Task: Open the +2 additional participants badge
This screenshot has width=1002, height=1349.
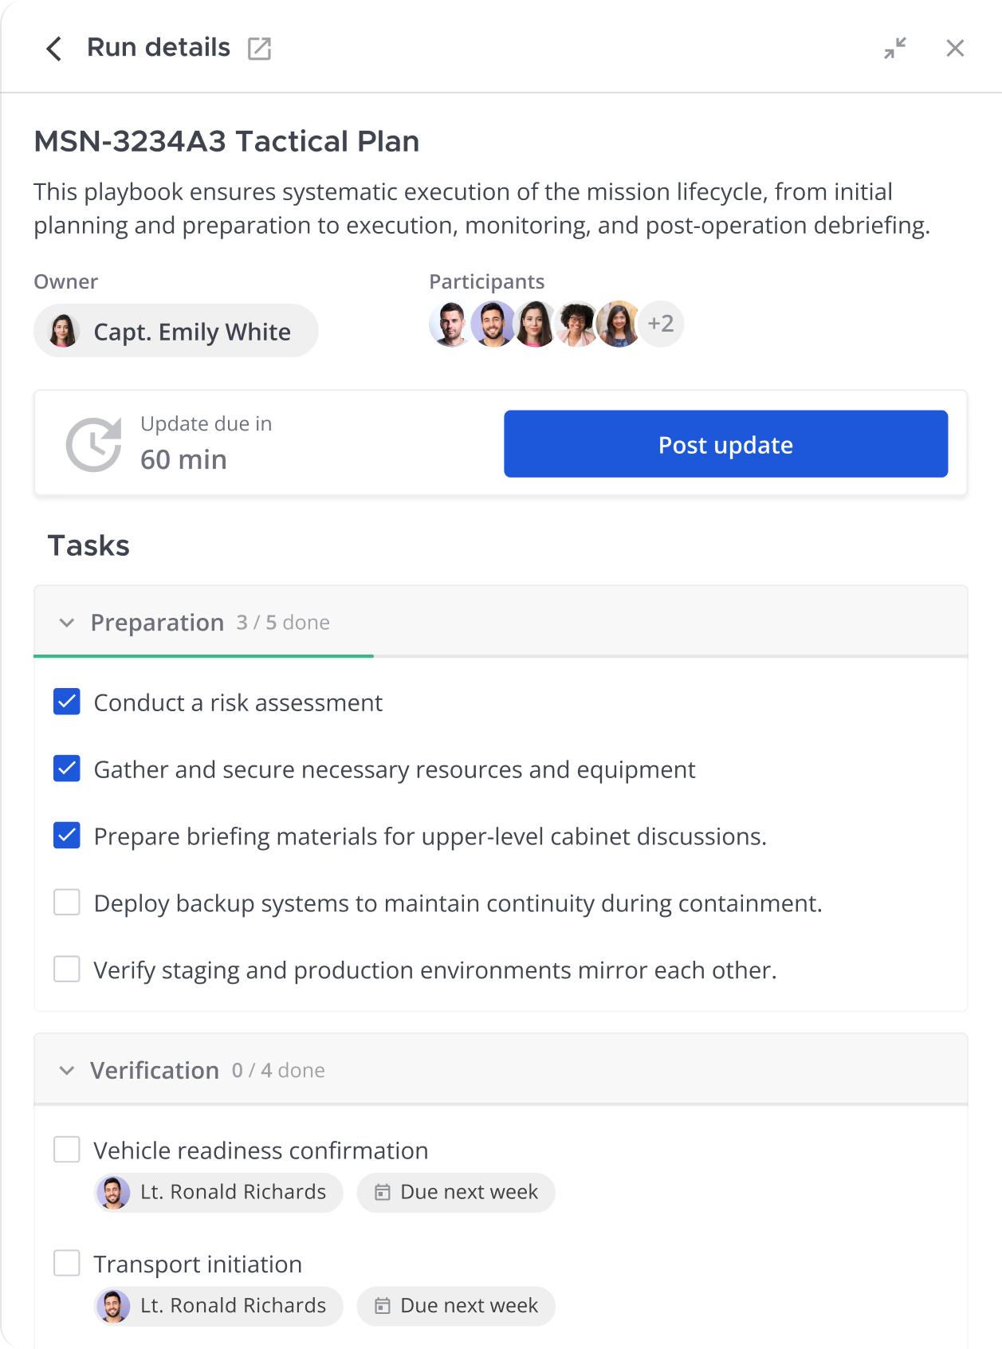Action: (661, 324)
